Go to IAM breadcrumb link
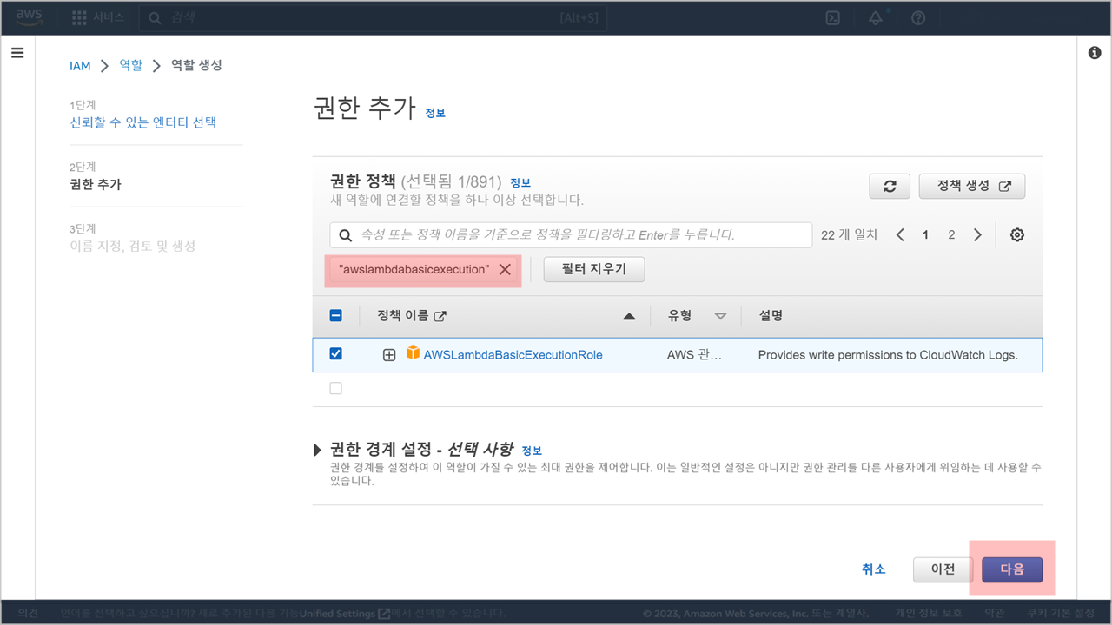 pos(80,66)
